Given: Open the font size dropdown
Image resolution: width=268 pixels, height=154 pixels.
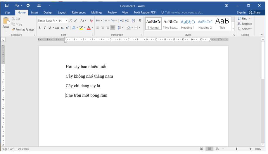Looking at the screenshot, I should point(66,21).
